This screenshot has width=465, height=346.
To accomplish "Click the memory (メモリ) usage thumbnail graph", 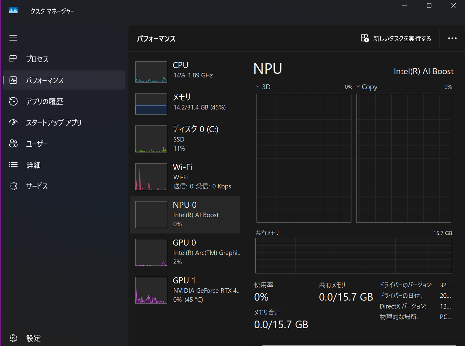I will click(151, 104).
